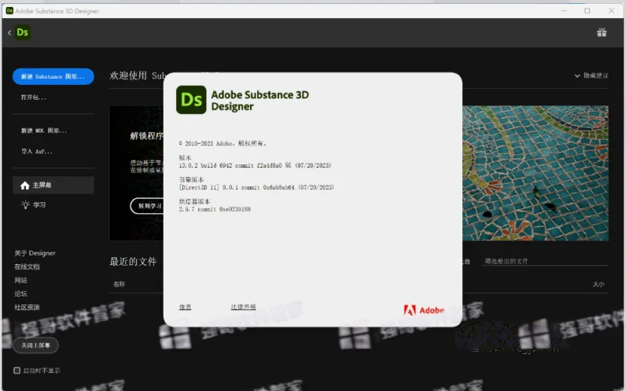The image size is (625, 391).
Task: Switch to the 学习 tab
Action: coord(53,205)
